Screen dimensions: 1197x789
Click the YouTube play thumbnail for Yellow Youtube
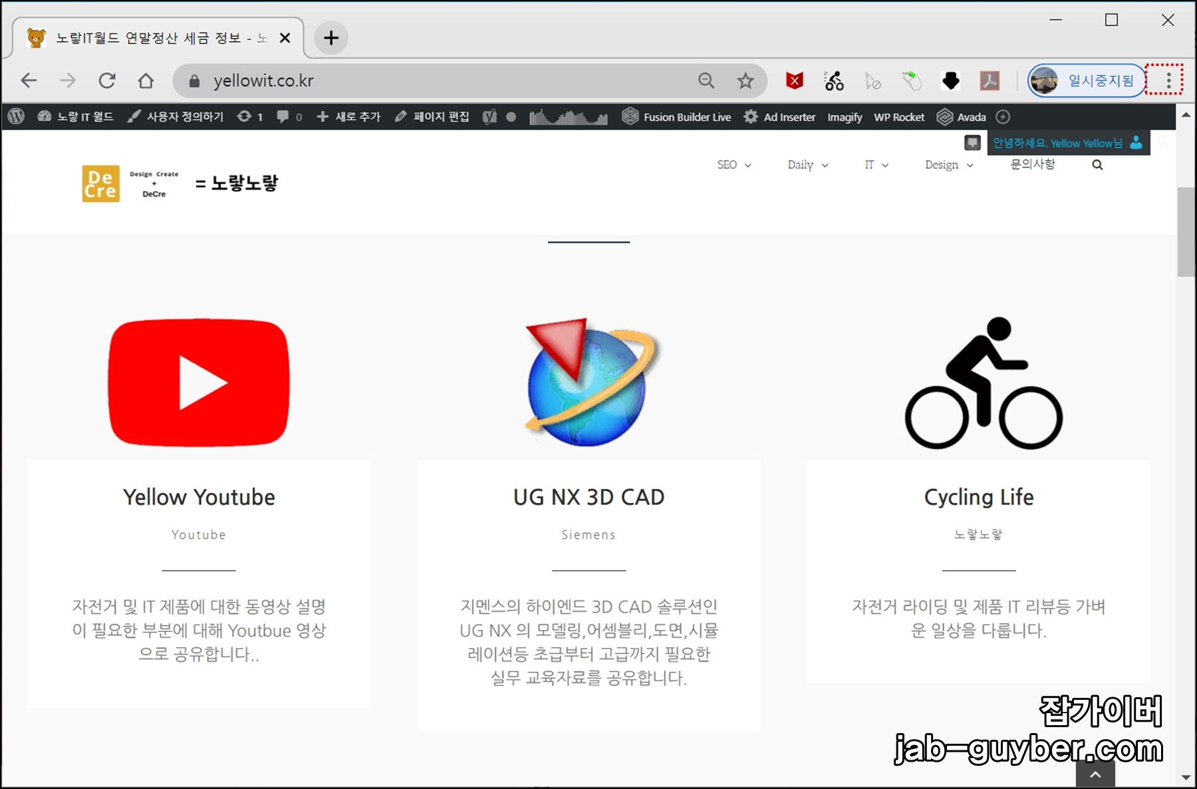click(x=199, y=381)
